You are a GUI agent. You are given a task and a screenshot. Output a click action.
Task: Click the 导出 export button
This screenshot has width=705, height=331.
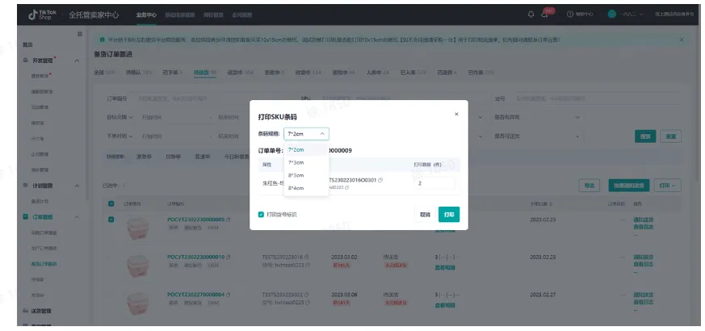pyautogui.click(x=589, y=186)
